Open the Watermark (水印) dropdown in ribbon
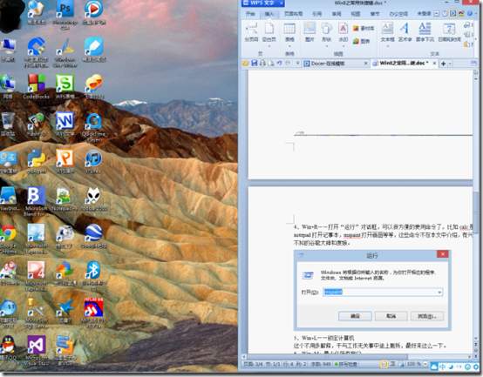Viewport: 483px width, 377px height. click(344, 46)
